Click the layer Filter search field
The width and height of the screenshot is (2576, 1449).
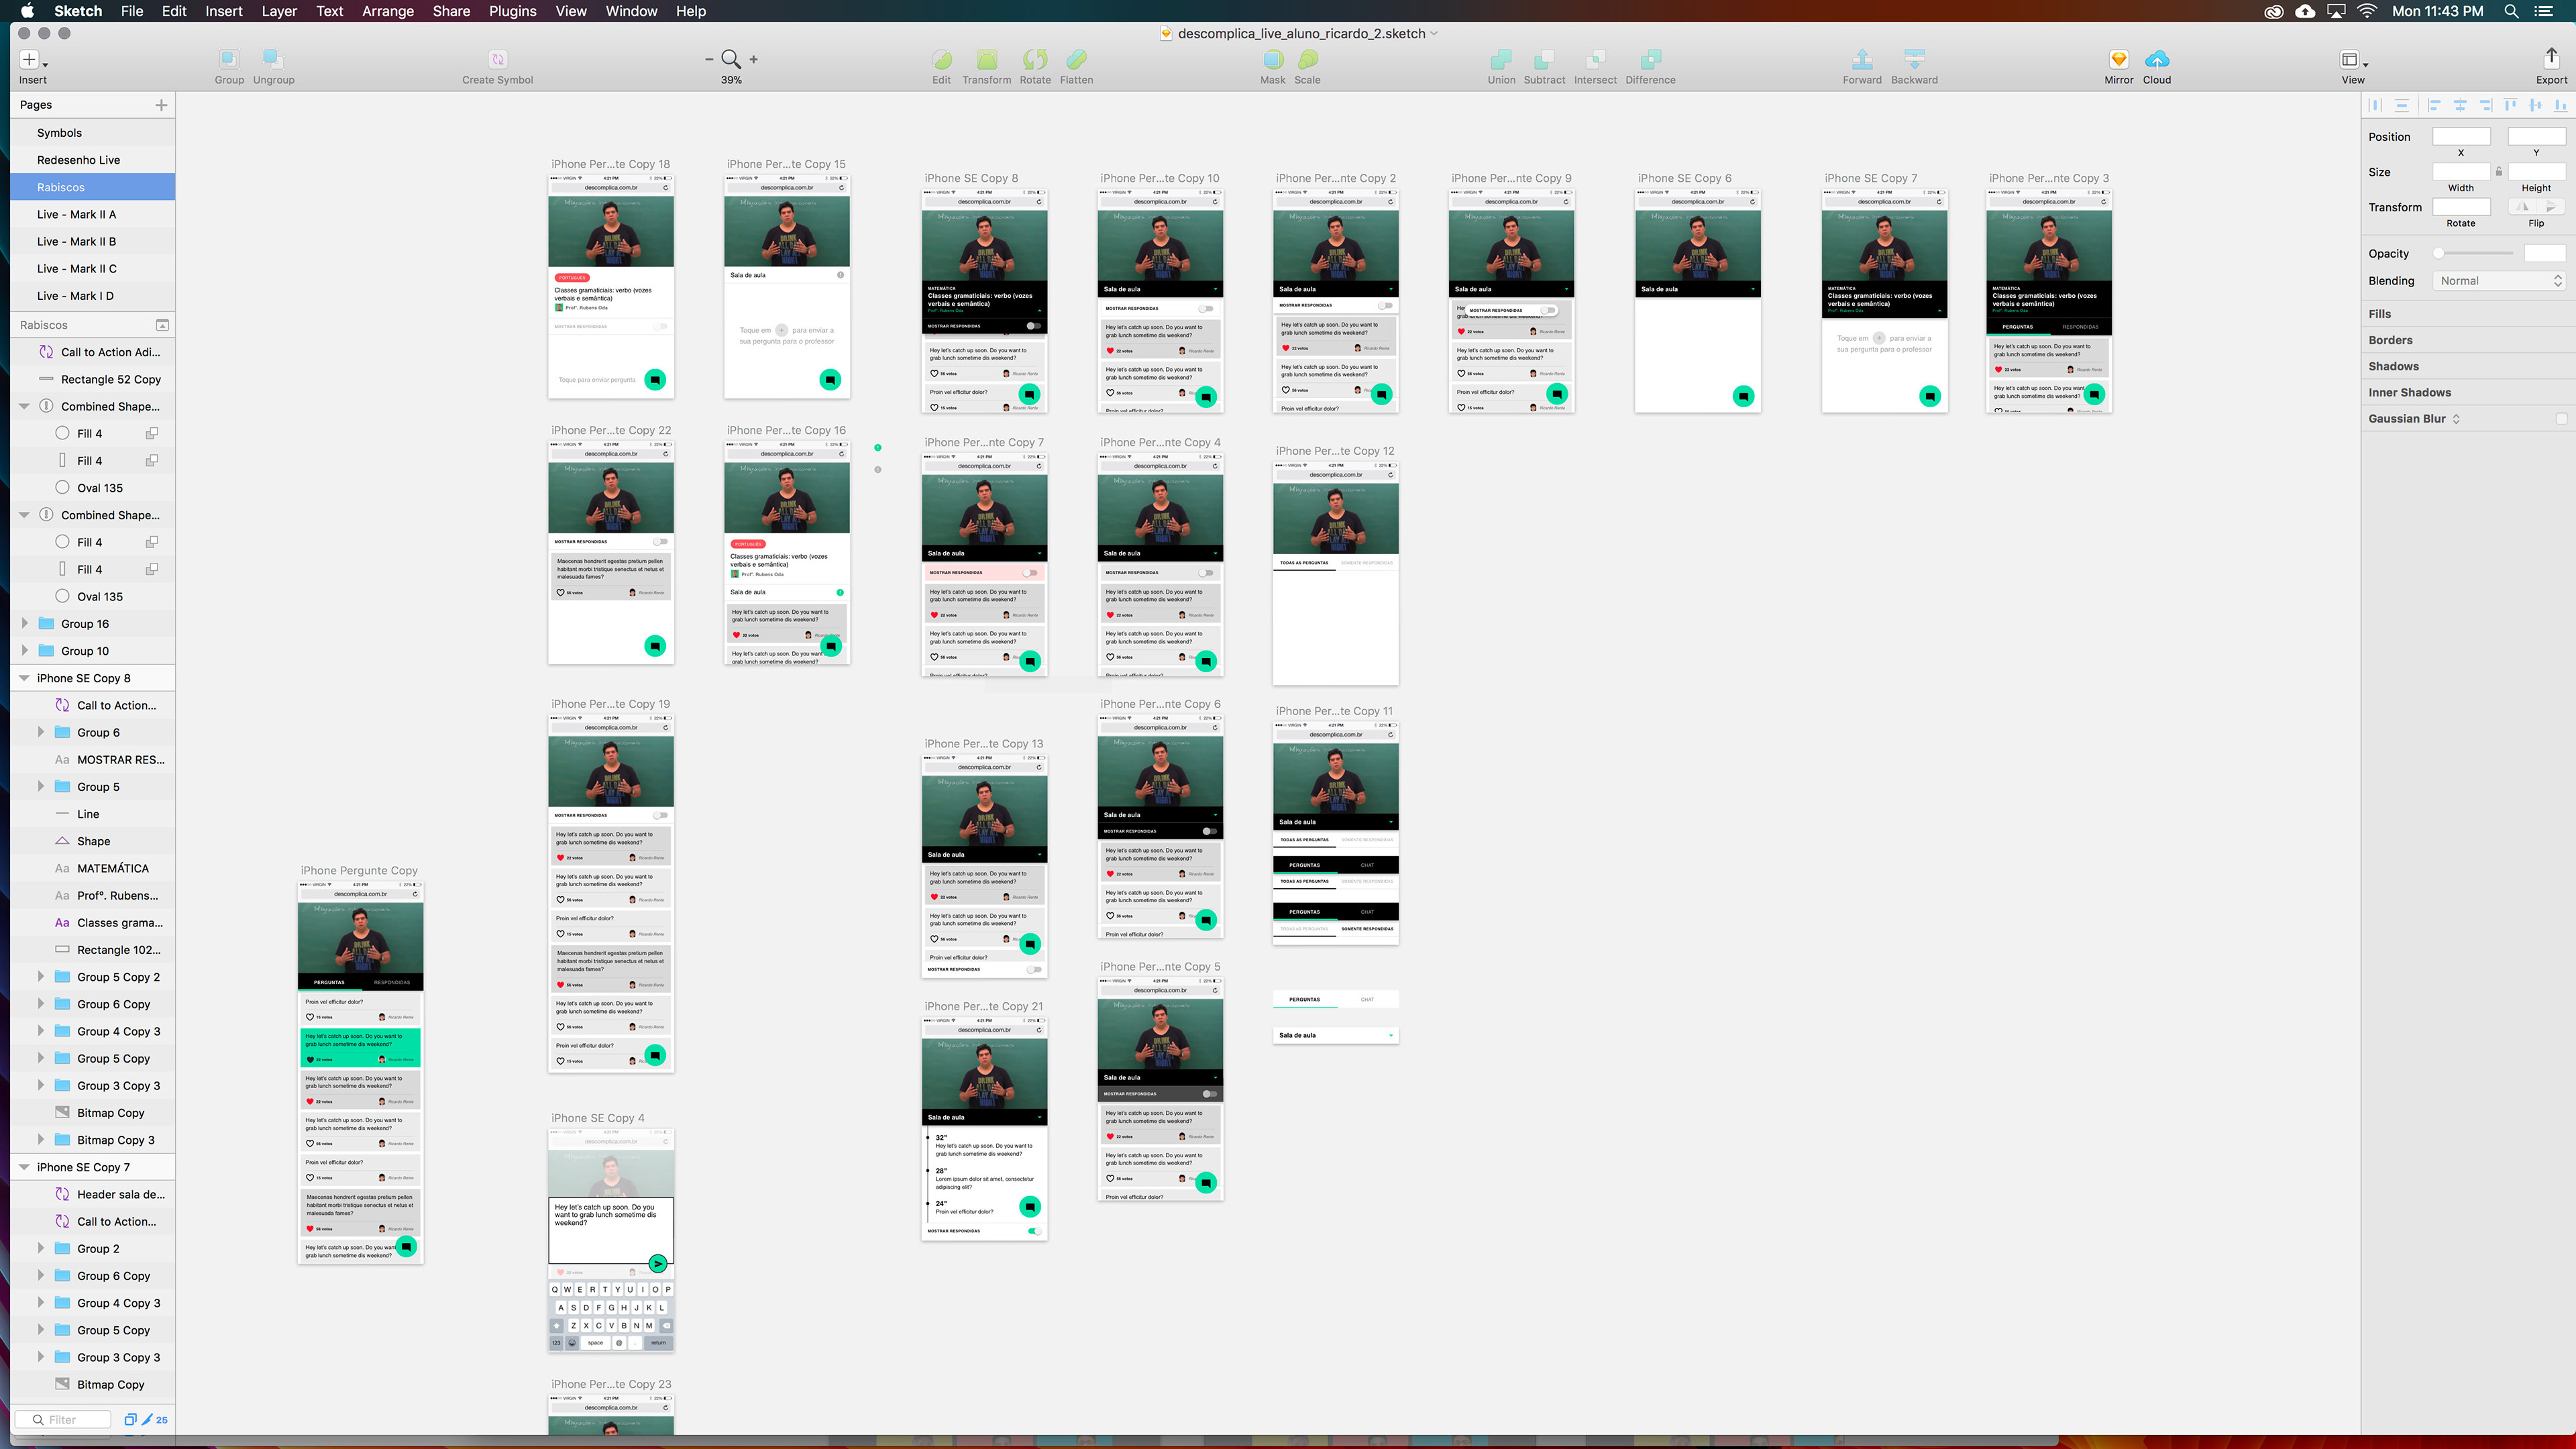62,1420
